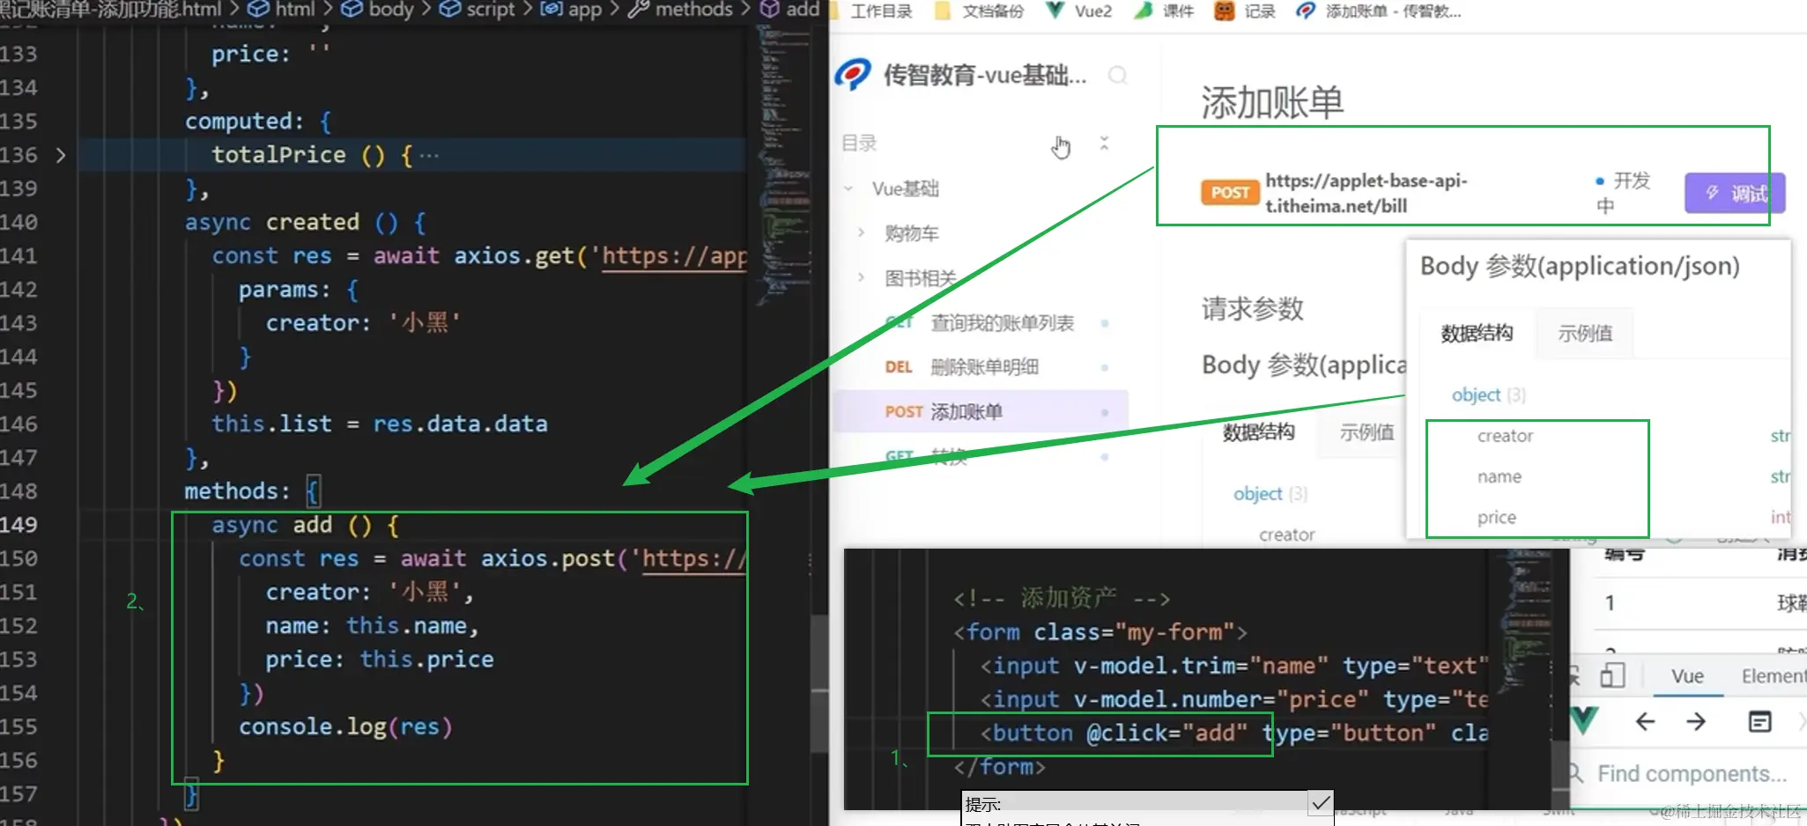
Task: Click the orange POST method badge
Action: click(x=1230, y=192)
